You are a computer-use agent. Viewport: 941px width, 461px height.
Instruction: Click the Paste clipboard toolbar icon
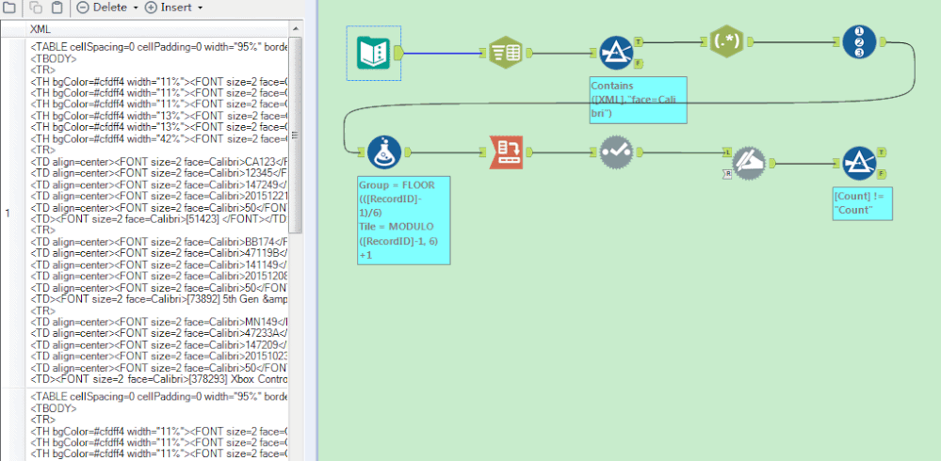click(57, 8)
